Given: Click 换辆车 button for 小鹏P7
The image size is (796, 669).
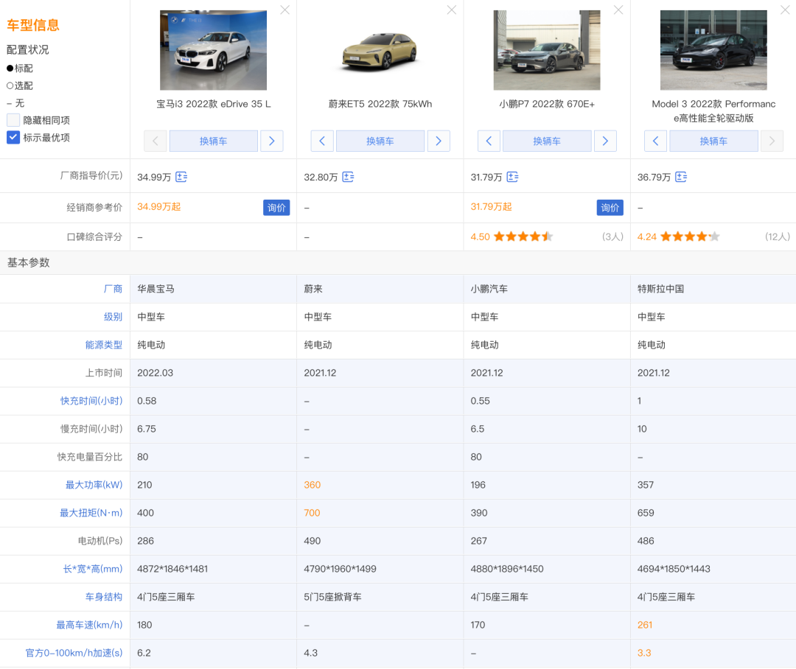Looking at the screenshot, I should point(547,141).
